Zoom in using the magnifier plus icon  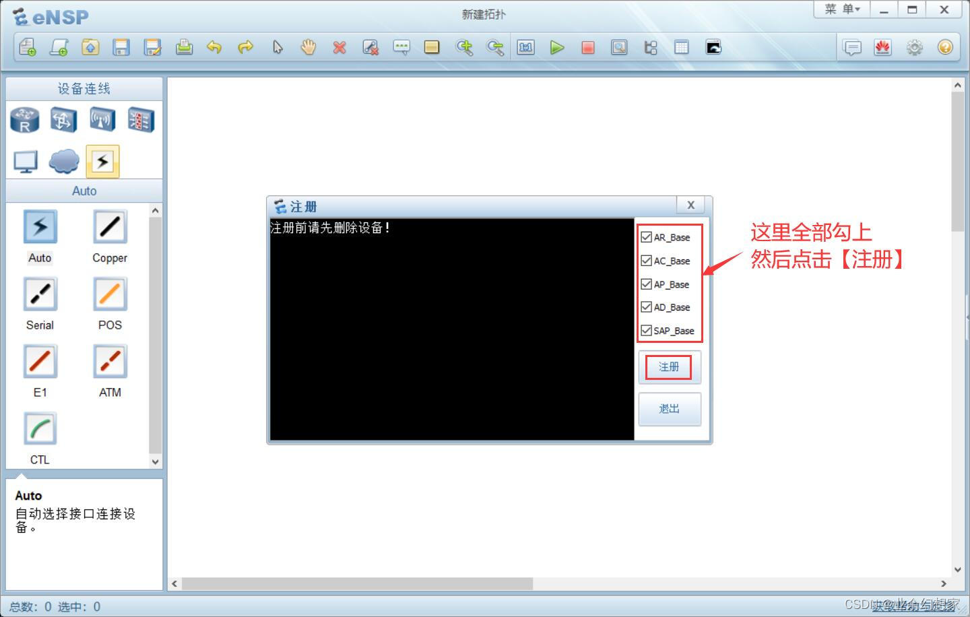click(x=464, y=47)
